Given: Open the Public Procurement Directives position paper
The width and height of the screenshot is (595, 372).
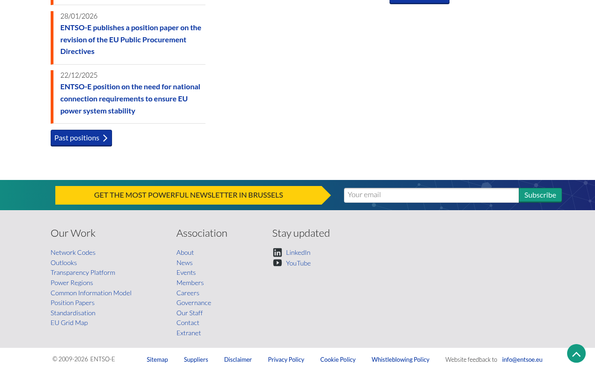Looking at the screenshot, I should (x=131, y=40).
